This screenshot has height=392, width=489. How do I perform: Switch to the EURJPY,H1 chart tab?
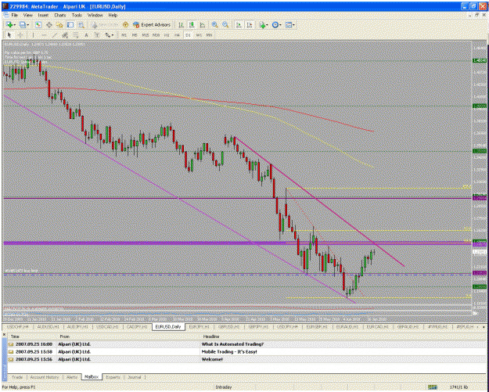(x=200, y=326)
